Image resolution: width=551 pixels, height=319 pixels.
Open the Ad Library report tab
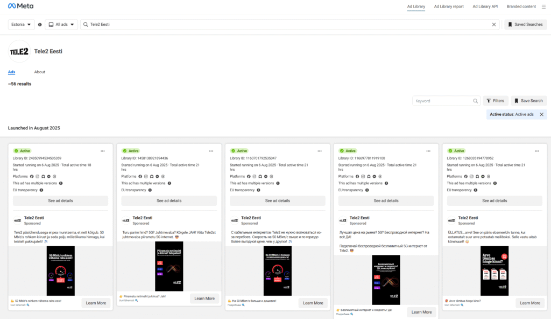[x=449, y=6]
